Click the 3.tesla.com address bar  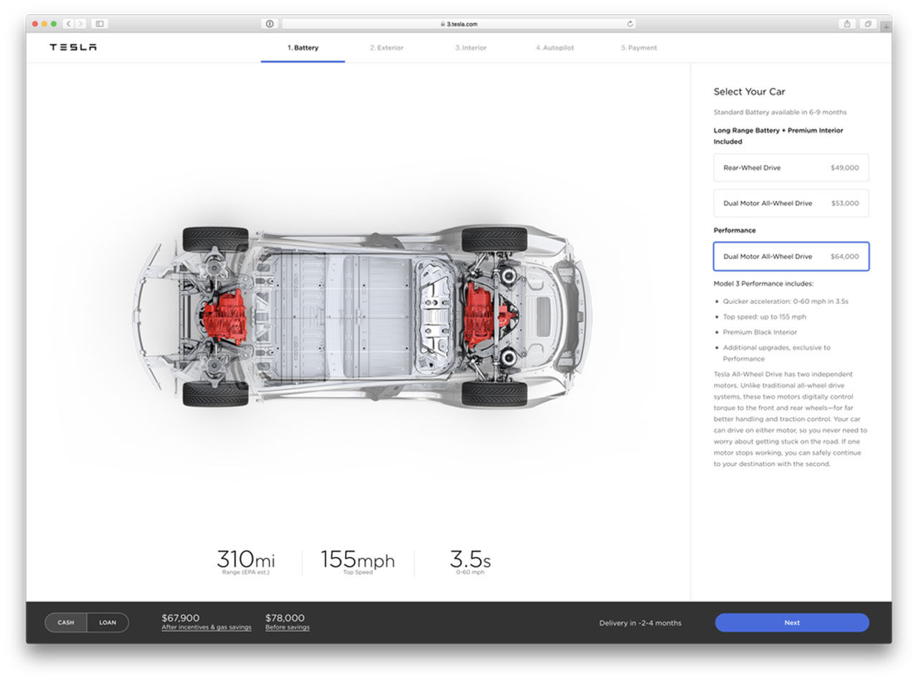click(x=458, y=24)
